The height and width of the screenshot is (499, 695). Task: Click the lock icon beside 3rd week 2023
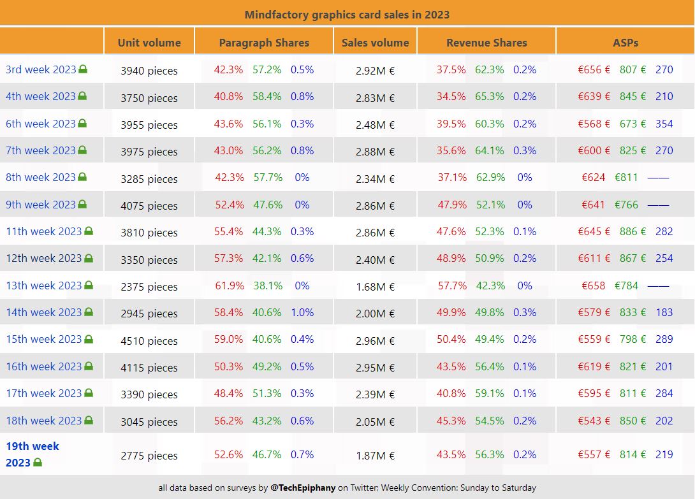tap(83, 69)
